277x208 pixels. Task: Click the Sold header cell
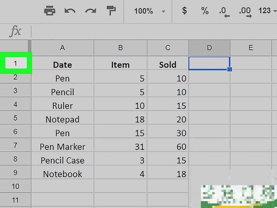pos(167,65)
